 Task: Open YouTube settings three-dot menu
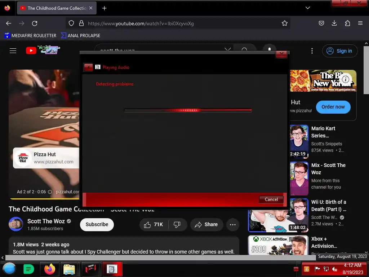pos(312,51)
